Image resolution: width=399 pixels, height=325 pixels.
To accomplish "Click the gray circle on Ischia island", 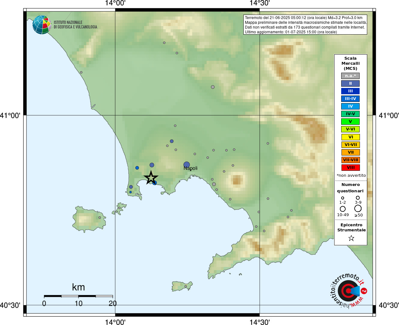I will 100,217.
